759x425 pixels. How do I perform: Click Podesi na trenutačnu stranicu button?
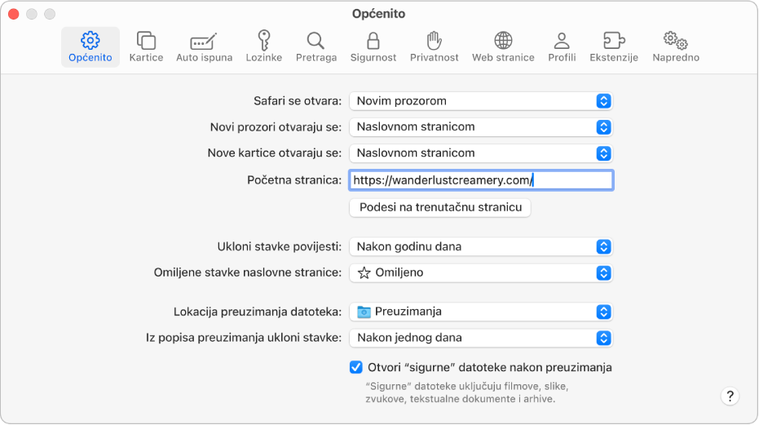(440, 207)
